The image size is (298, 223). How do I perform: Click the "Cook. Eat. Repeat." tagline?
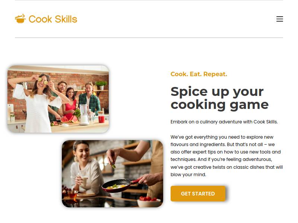[199, 74]
